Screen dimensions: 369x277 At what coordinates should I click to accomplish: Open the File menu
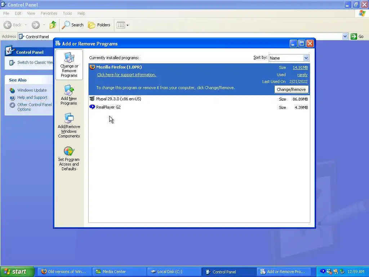(6, 13)
